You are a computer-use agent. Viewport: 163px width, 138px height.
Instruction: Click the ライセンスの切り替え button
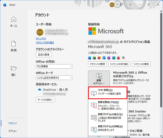point(119,64)
